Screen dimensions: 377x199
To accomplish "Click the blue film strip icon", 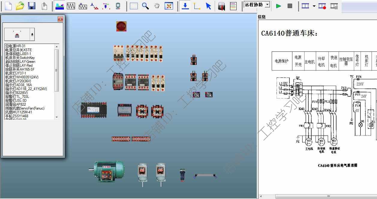I will [x=305, y=6].
